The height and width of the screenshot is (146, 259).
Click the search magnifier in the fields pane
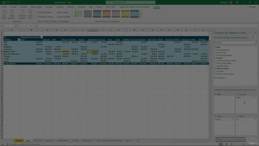click(x=256, y=43)
